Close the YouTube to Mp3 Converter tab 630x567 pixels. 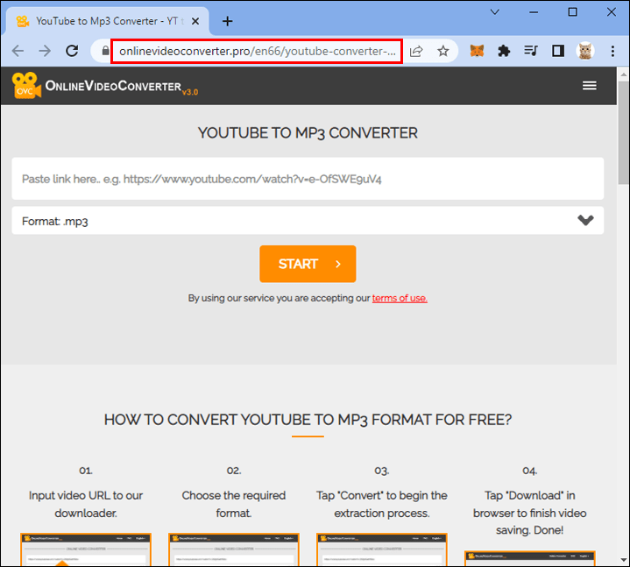click(x=195, y=21)
